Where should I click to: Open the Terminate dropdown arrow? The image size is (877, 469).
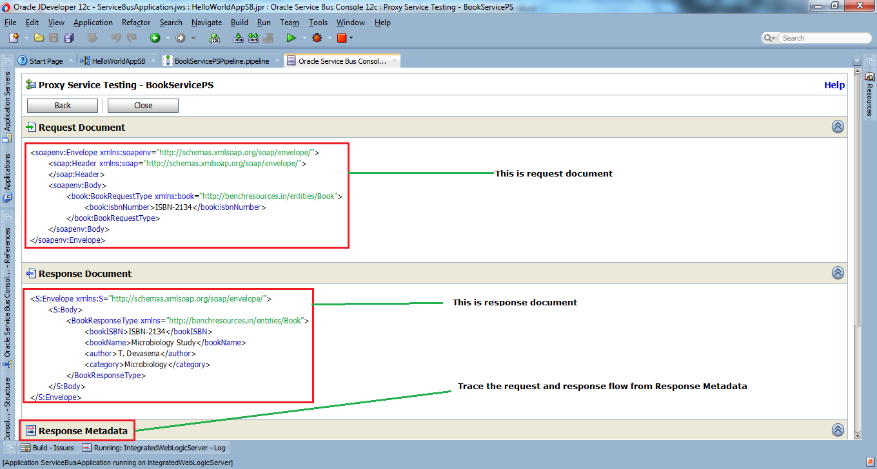(x=351, y=38)
